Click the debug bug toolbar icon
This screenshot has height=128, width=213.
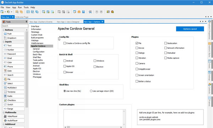112,12
